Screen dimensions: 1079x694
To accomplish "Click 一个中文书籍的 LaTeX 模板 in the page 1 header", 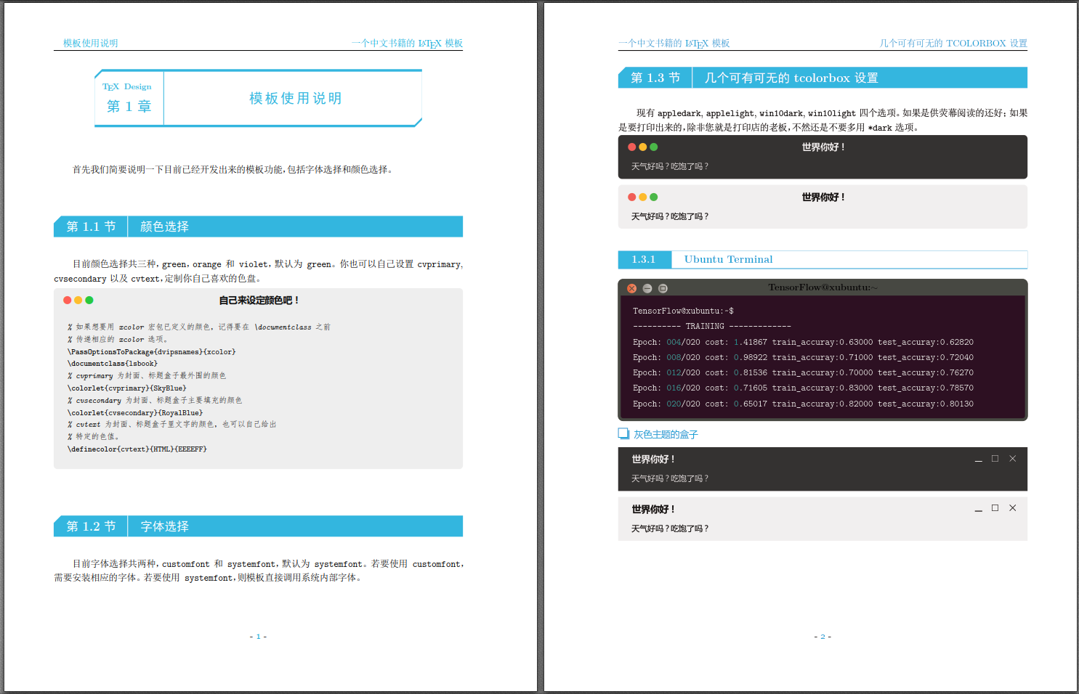I will (407, 43).
